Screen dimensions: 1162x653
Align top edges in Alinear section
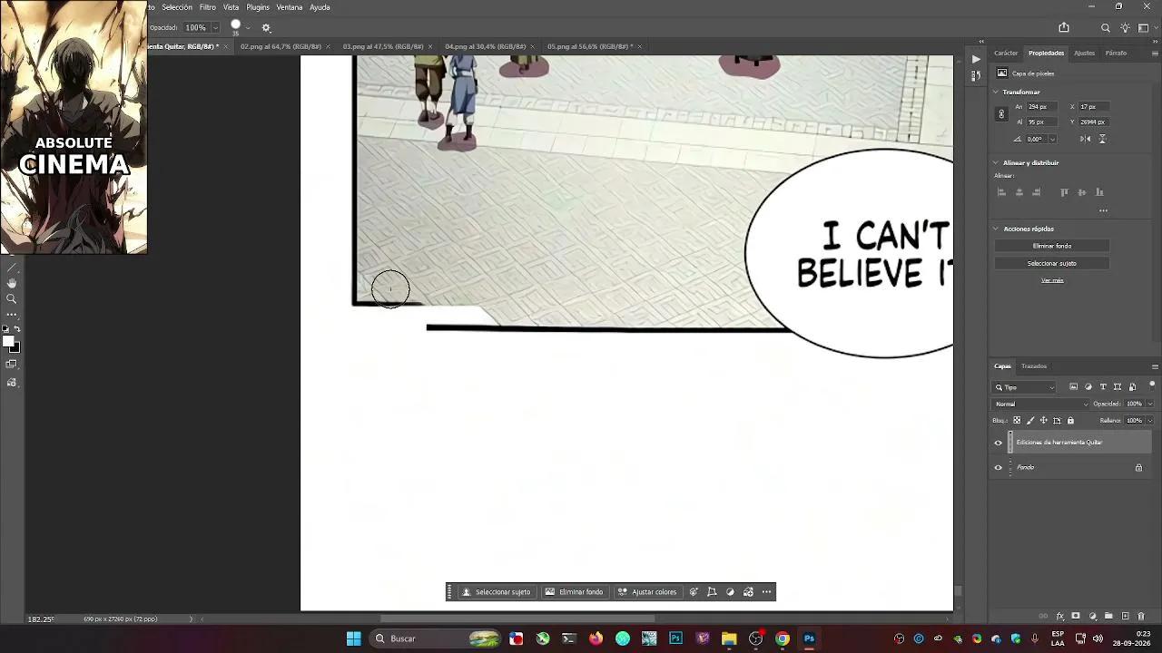pyautogui.click(x=1065, y=192)
